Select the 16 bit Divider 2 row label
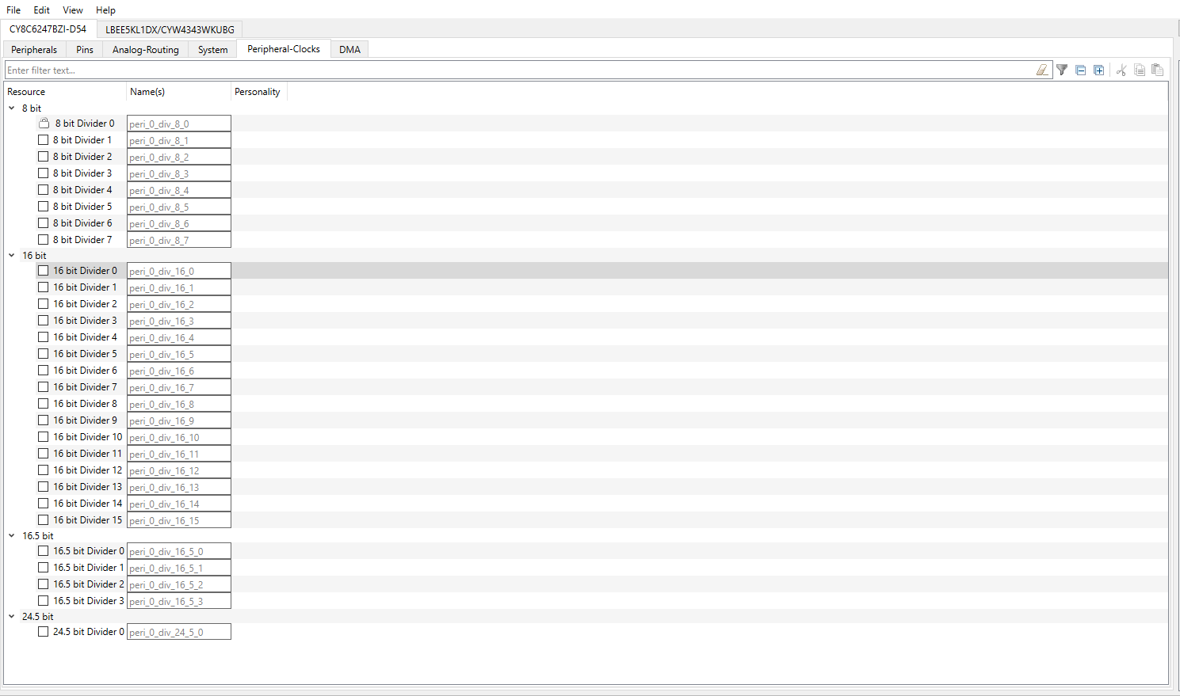Image resolution: width=1180 pixels, height=696 pixels. (x=85, y=303)
